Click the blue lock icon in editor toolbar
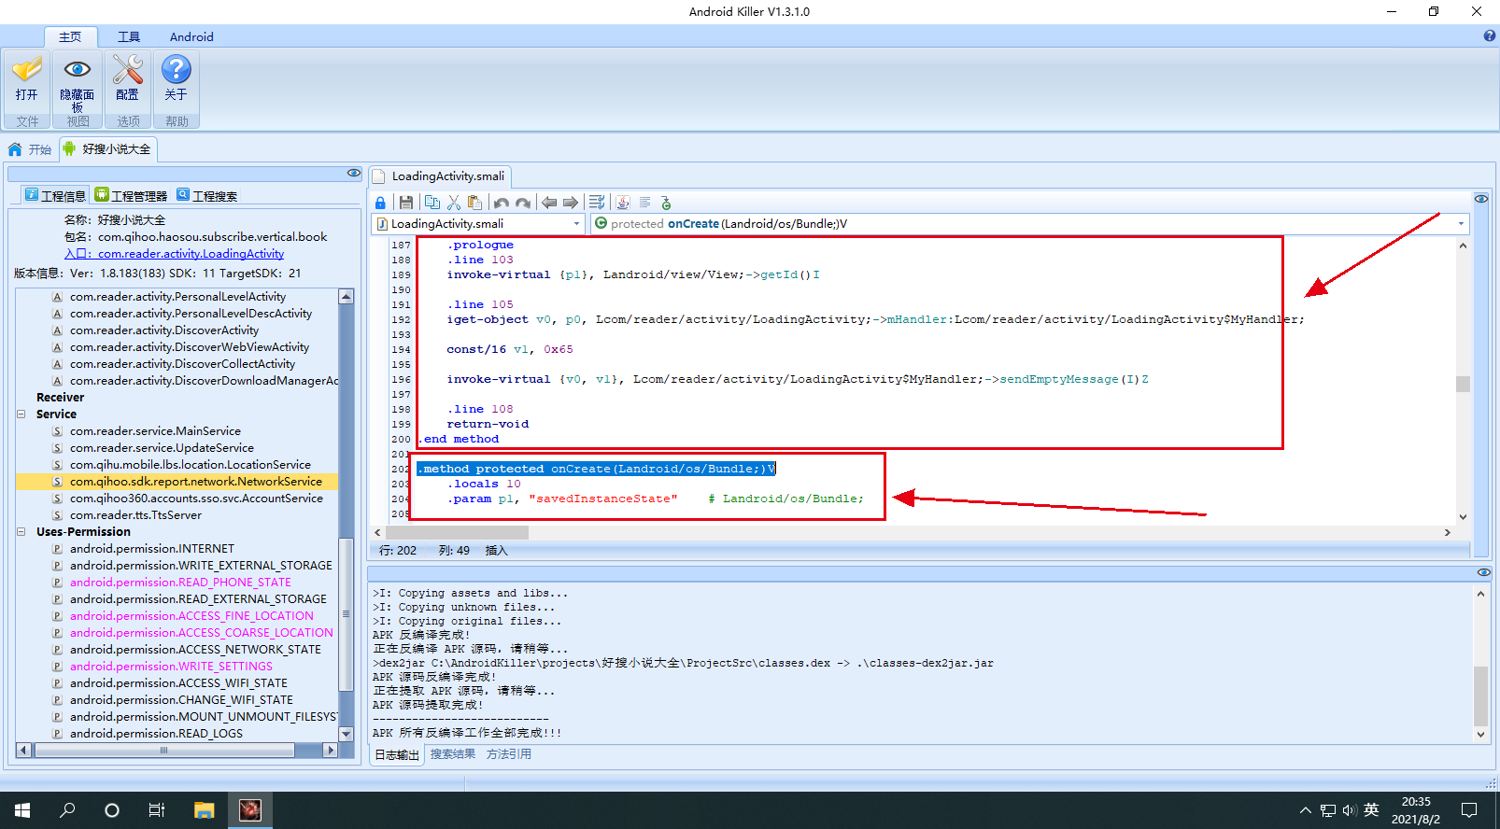1500x829 pixels. pos(380,203)
